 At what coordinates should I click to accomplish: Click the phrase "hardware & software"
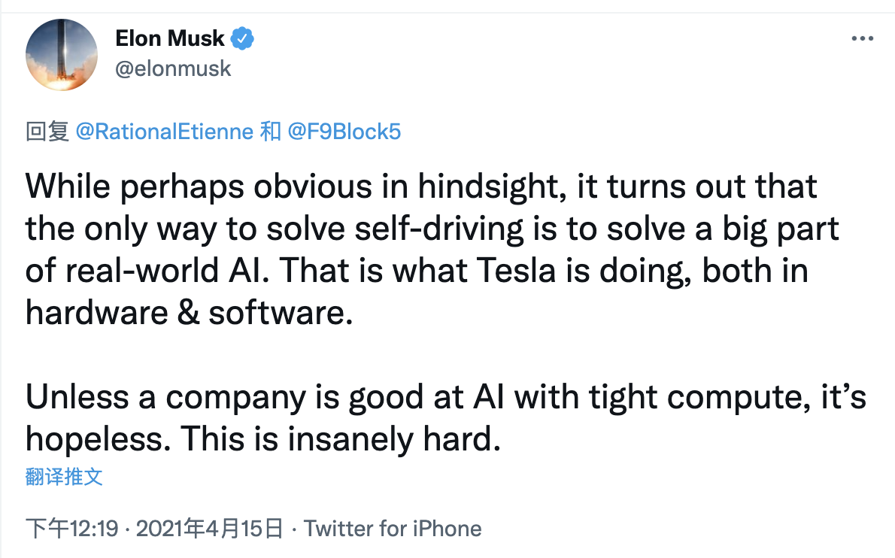click(189, 313)
